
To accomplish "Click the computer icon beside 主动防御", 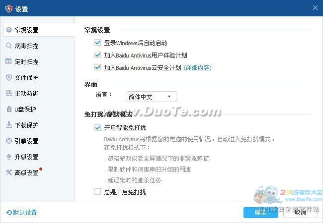I will 9,93.
